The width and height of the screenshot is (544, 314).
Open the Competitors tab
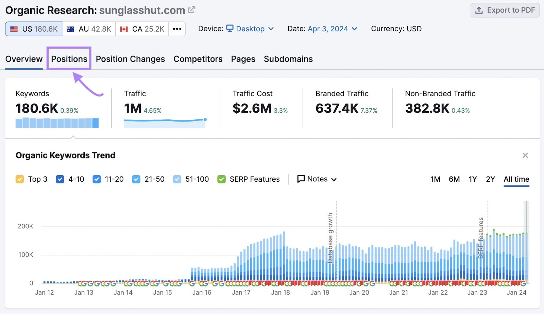click(198, 59)
